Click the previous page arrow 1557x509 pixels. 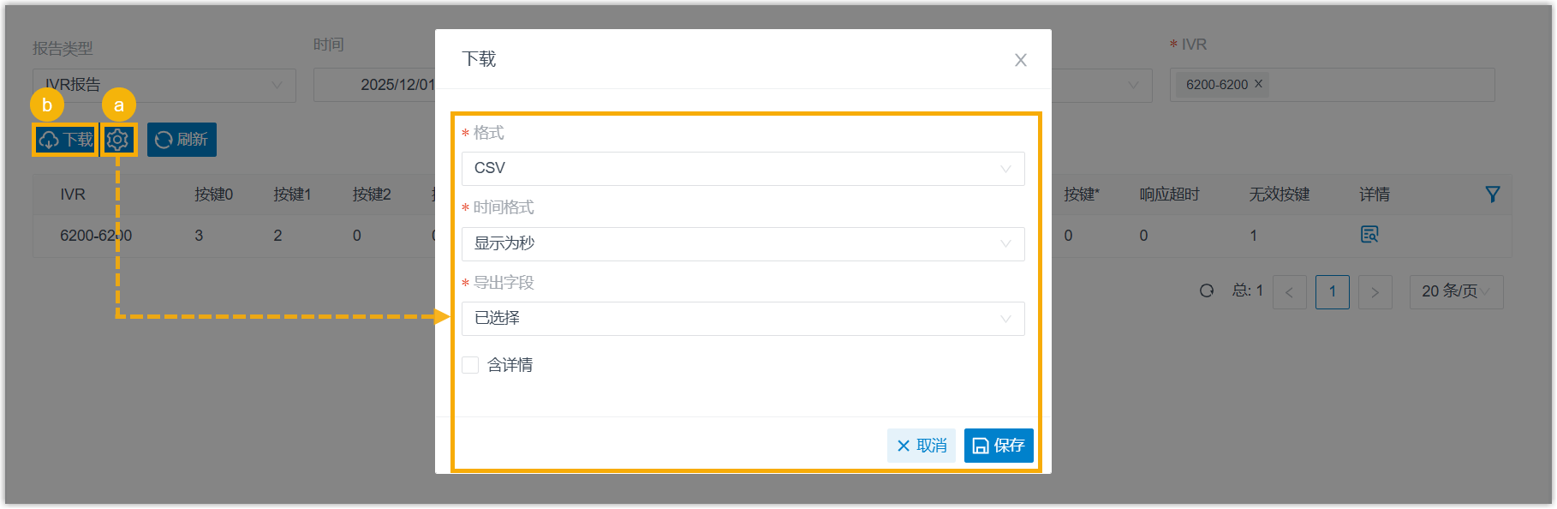1290,292
